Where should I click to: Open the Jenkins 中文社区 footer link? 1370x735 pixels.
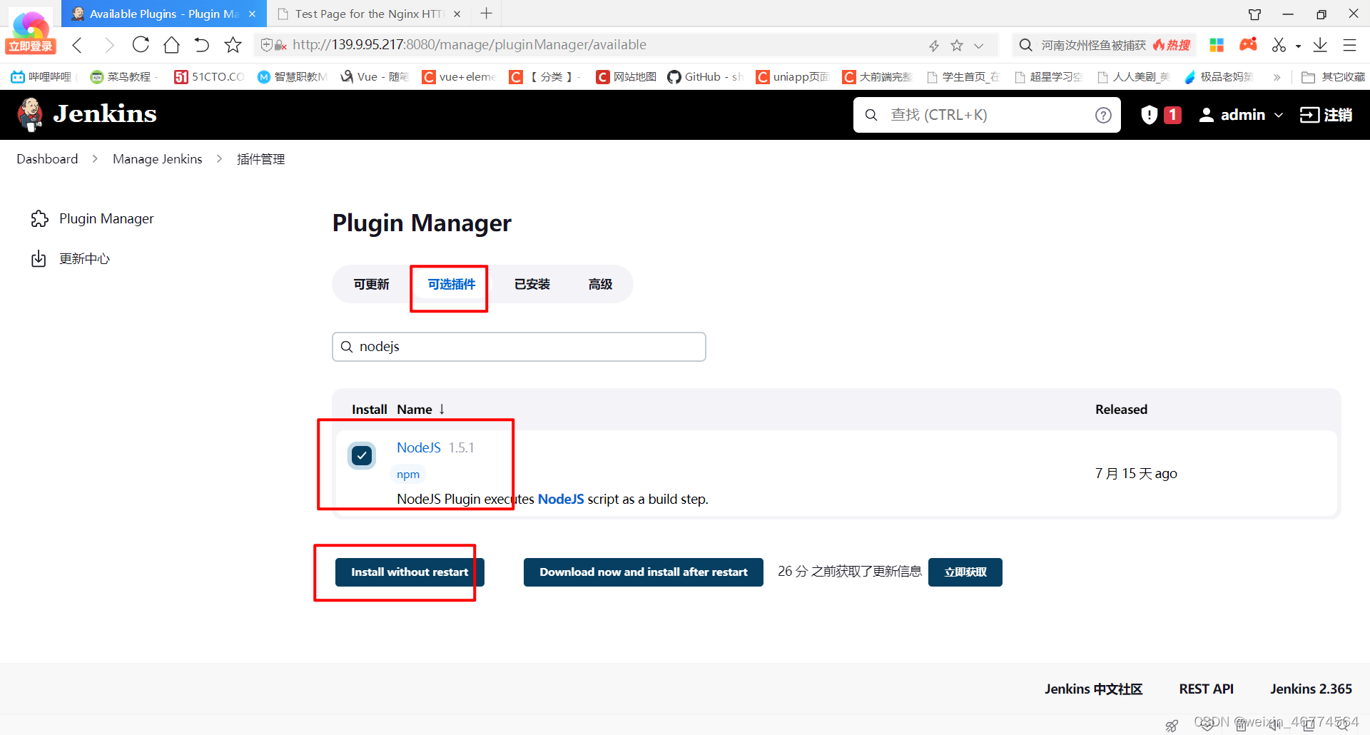[x=1093, y=689]
